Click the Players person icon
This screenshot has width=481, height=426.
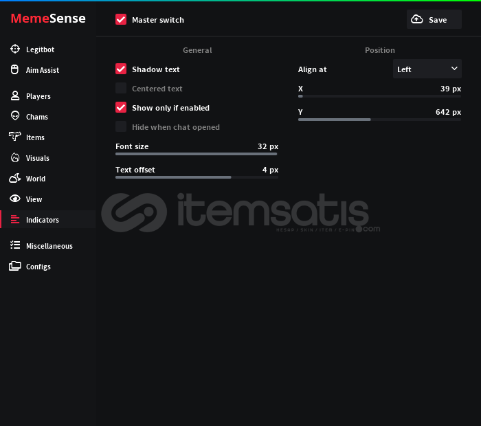pyautogui.click(x=15, y=96)
